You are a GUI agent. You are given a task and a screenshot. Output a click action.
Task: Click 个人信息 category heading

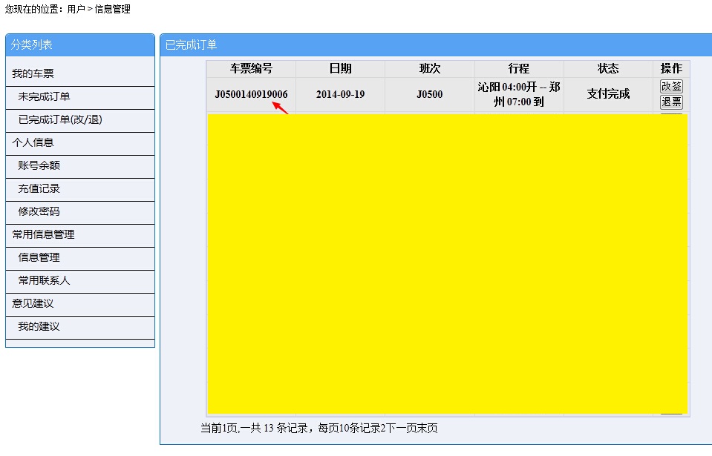click(33, 142)
